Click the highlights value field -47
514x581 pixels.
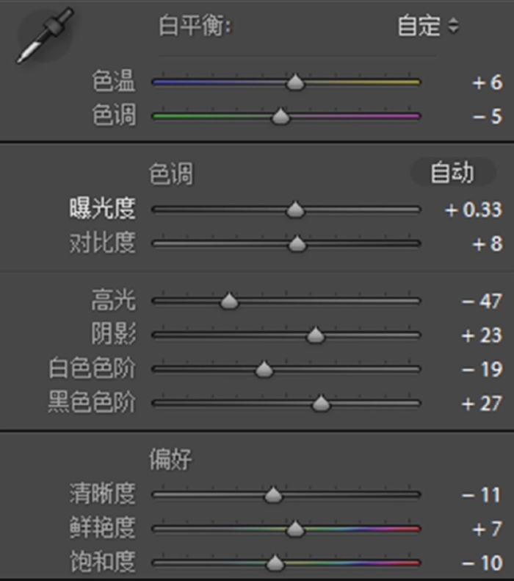[482, 301]
